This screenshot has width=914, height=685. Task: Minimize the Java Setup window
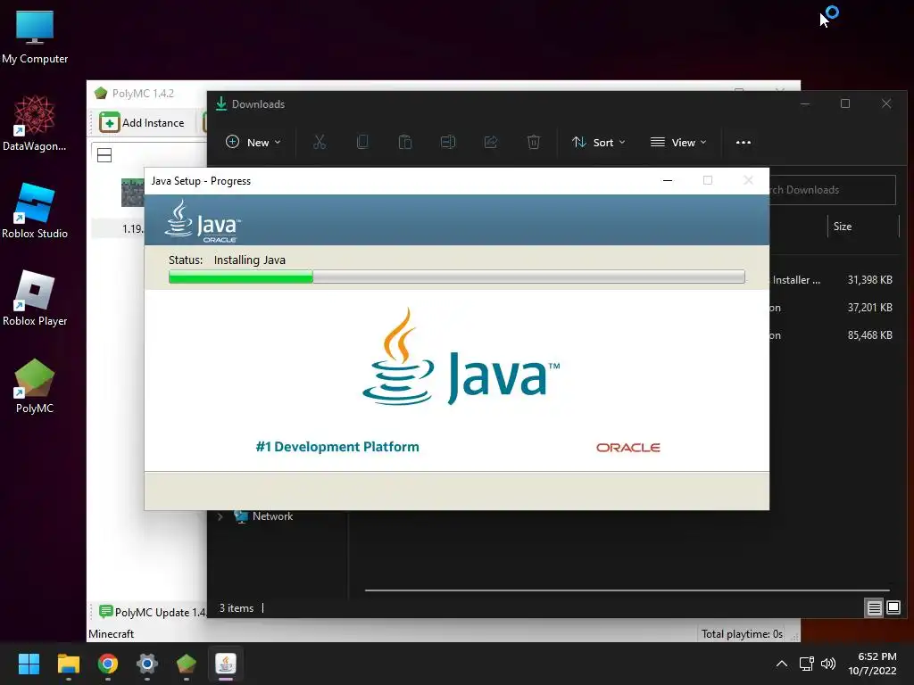point(668,180)
